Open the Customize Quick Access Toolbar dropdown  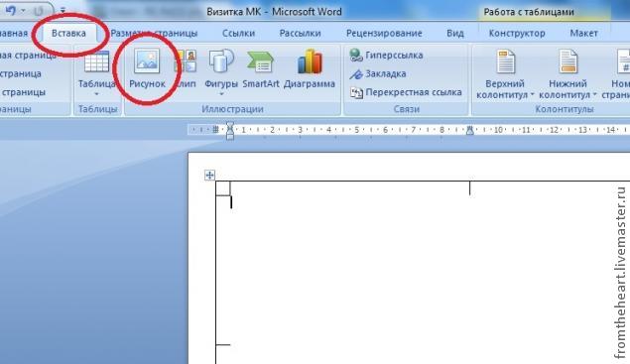click(63, 11)
